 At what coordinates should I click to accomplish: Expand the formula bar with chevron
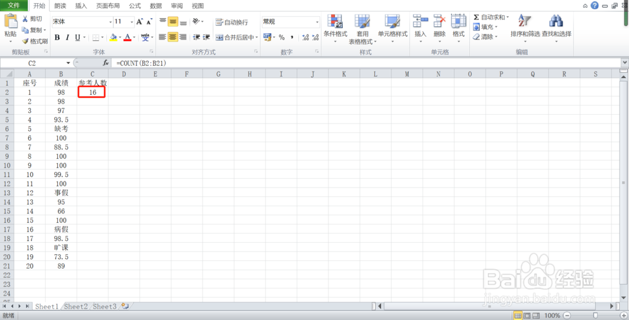(625, 63)
